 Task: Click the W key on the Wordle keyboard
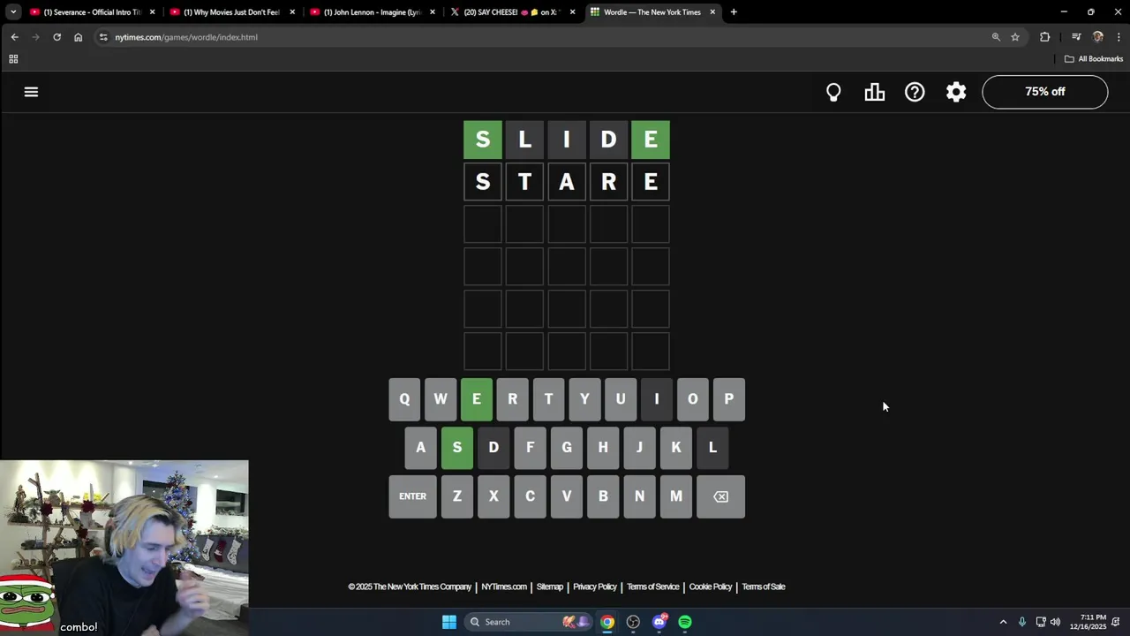pyautogui.click(x=441, y=399)
